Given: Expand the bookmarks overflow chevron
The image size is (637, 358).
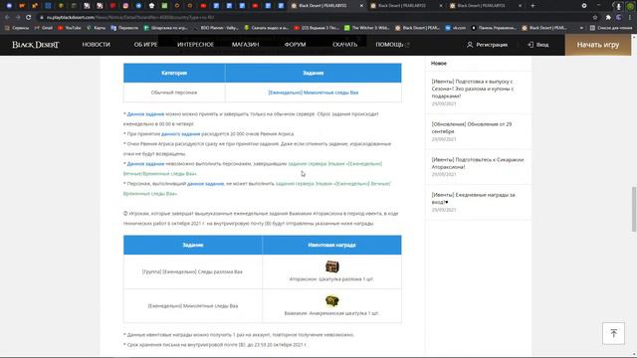Looking at the screenshot, I should click(581, 28).
